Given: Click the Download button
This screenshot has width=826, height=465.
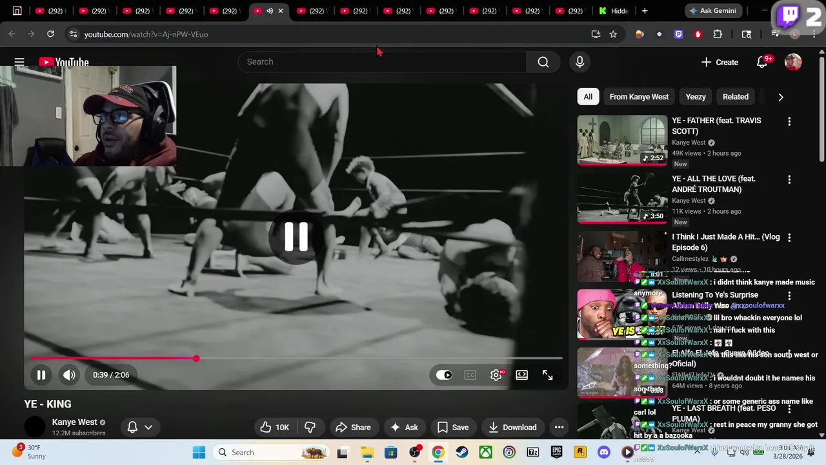Looking at the screenshot, I should pos(512,427).
